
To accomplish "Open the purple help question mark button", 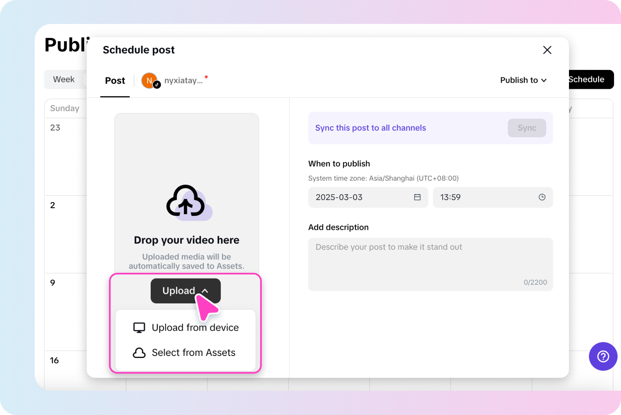I will [x=603, y=356].
